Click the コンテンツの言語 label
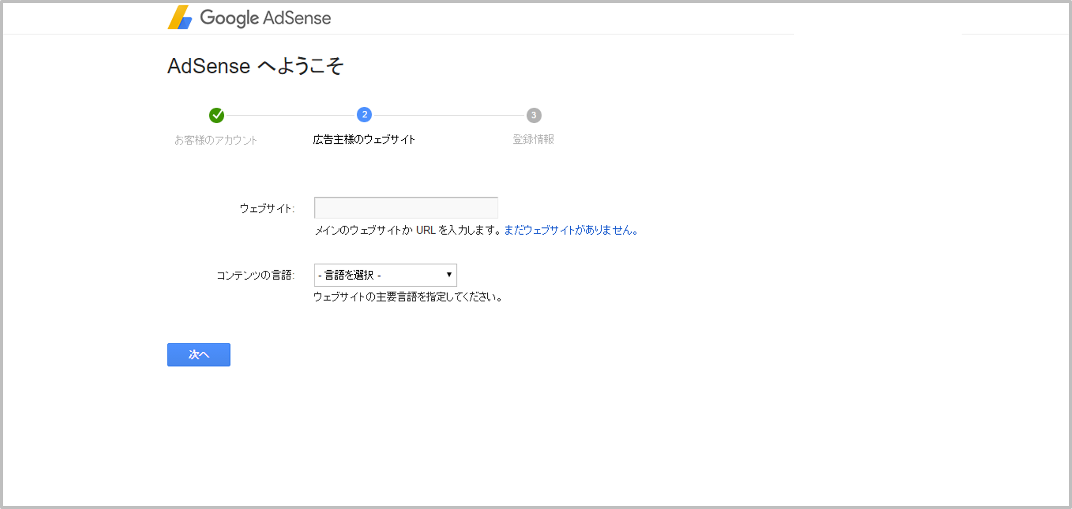 coord(255,275)
